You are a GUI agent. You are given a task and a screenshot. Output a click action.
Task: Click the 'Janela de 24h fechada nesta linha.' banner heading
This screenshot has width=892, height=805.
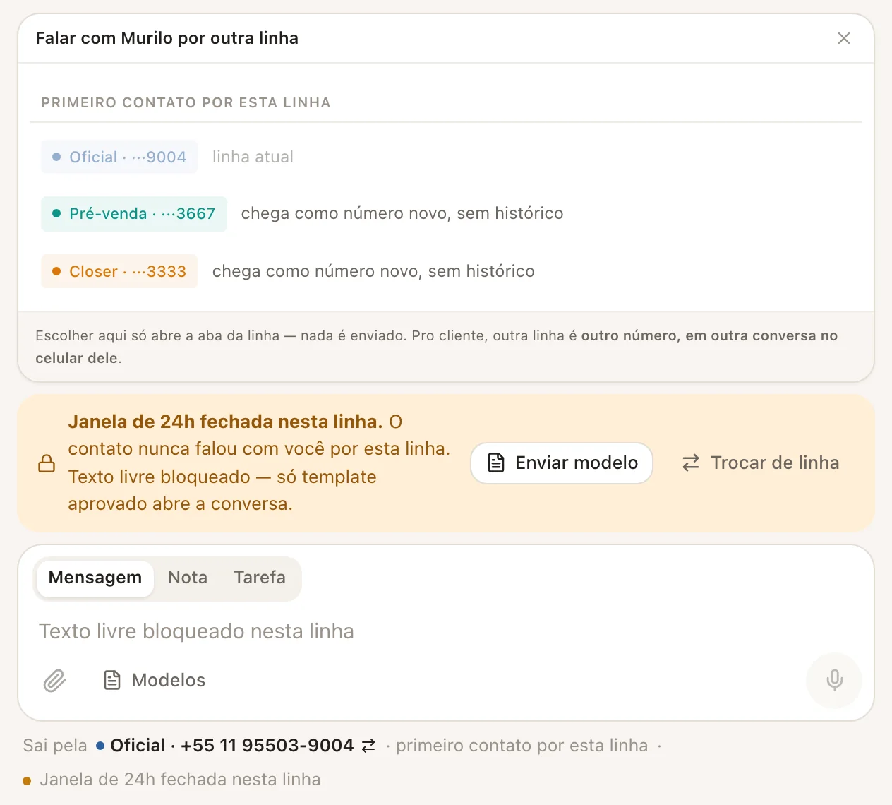[225, 422]
